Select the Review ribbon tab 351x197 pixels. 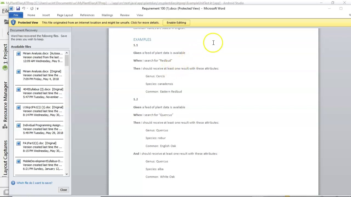pyautogui.click(x=125, y=15)
